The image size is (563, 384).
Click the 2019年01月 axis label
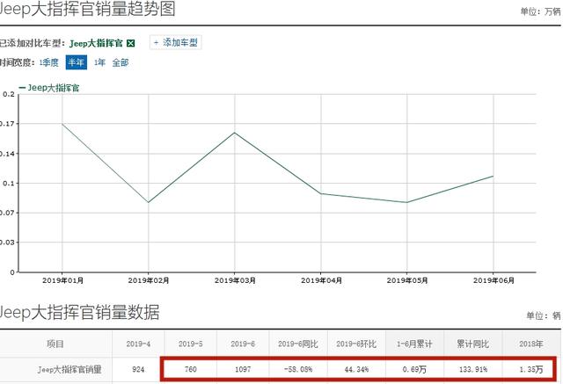coord(62,280)
